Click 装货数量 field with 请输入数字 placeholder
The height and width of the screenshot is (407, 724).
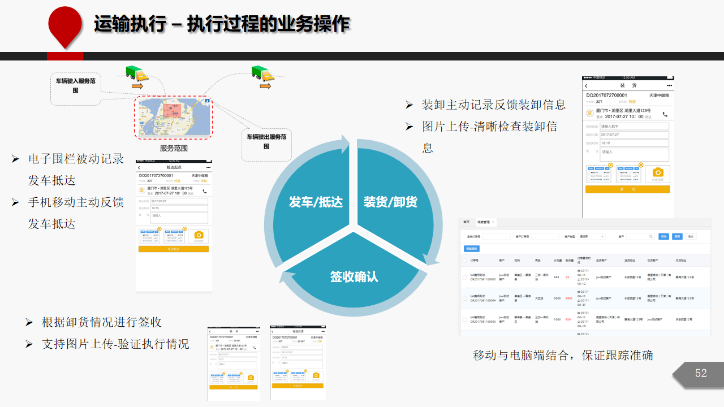[634, 127]
